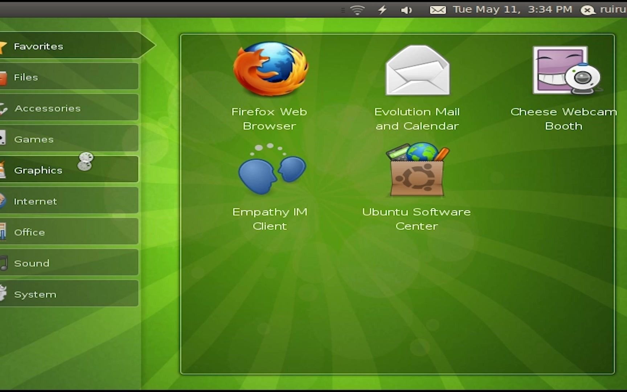
Task: Click the Firefox Web Browser label
Action: coord(269,119)
